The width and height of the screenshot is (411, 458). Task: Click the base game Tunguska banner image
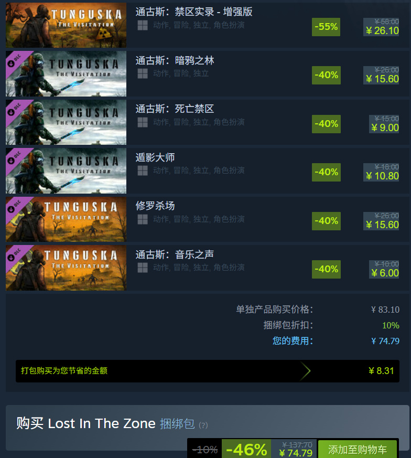pos(66,25)
